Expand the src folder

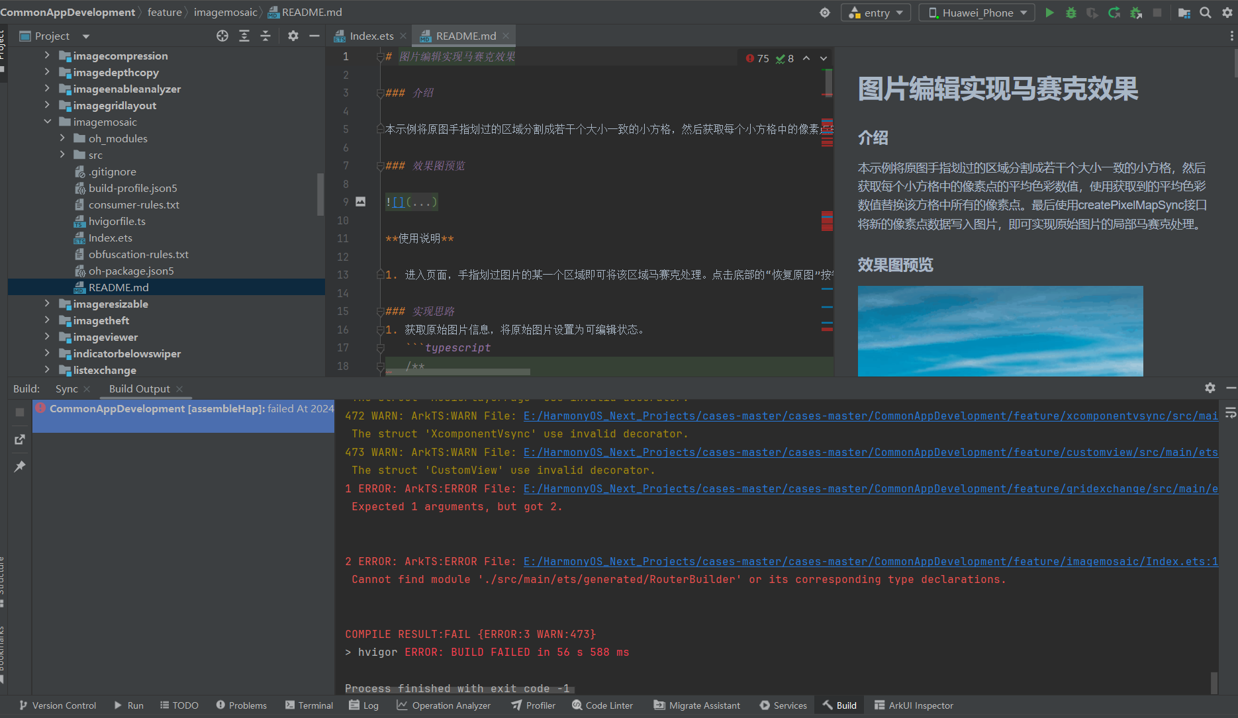[x=62, y=154]
